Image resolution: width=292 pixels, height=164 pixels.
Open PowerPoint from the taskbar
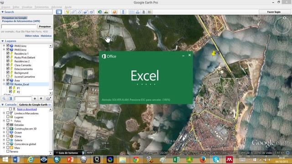coord(70,159)
